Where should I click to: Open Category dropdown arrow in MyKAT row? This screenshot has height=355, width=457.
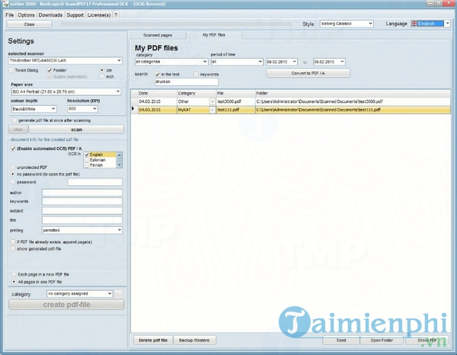[213, 110]
